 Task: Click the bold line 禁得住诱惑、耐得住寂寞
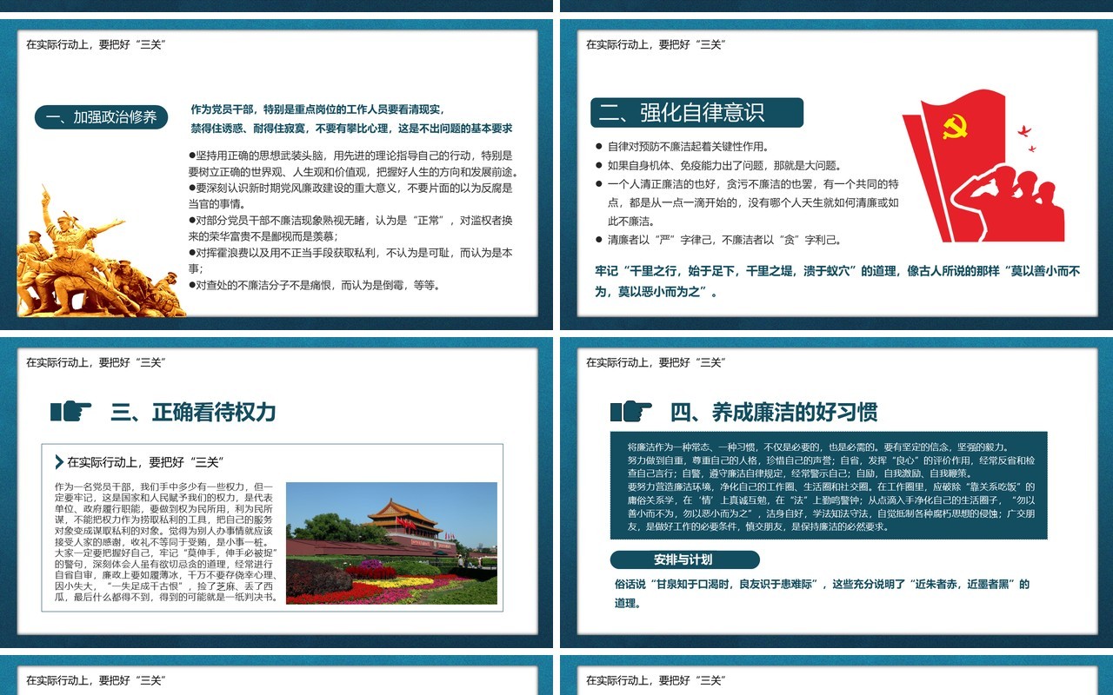[351, 128]
